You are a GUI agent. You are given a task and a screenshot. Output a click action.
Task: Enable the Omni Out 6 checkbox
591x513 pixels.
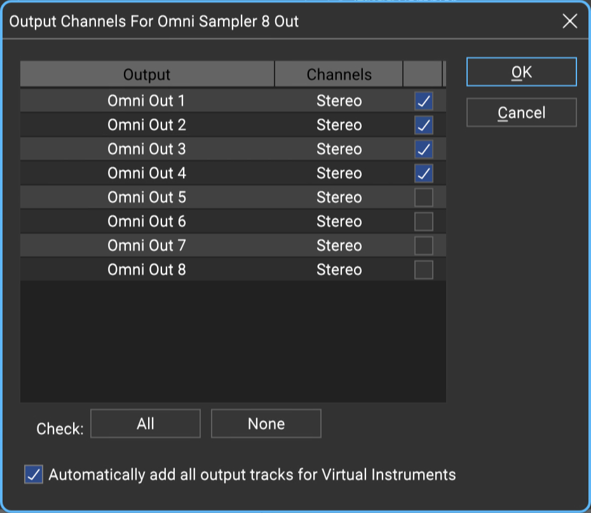[x=424, y=222]
